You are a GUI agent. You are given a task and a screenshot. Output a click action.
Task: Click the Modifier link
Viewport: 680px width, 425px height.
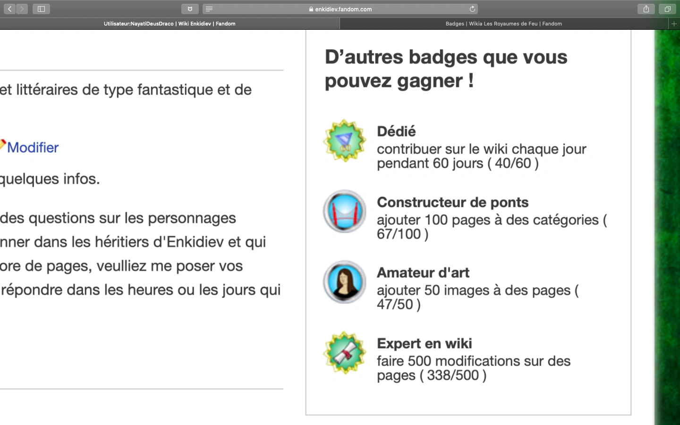[x=33, y=147]
